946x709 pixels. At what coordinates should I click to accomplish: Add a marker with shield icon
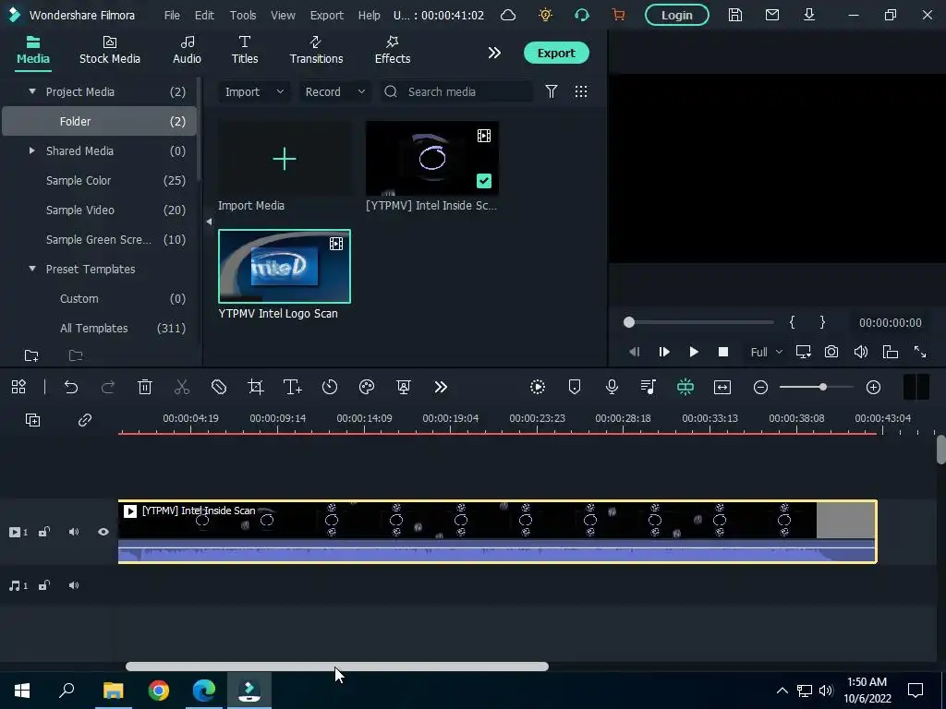pos(575,387)
